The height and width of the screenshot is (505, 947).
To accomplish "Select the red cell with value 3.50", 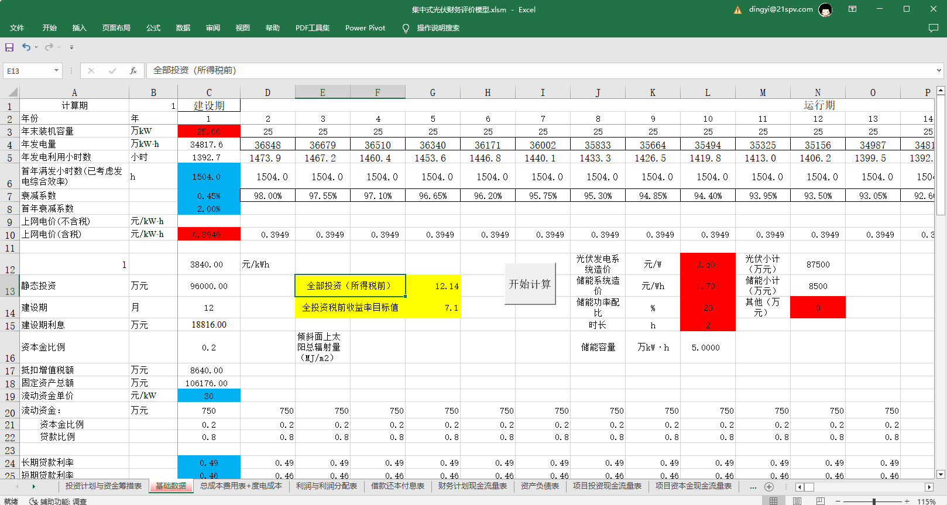I will pyautogui.click(x=708, y=264).
